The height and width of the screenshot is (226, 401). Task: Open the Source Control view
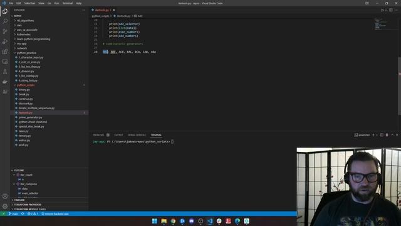click(x=5, y=31)
